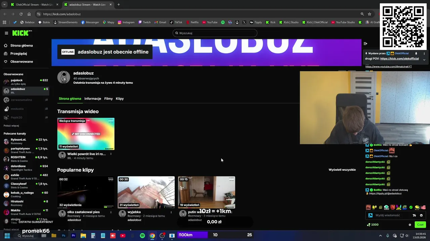Click the system volume speaker icon

click(407, 236)
